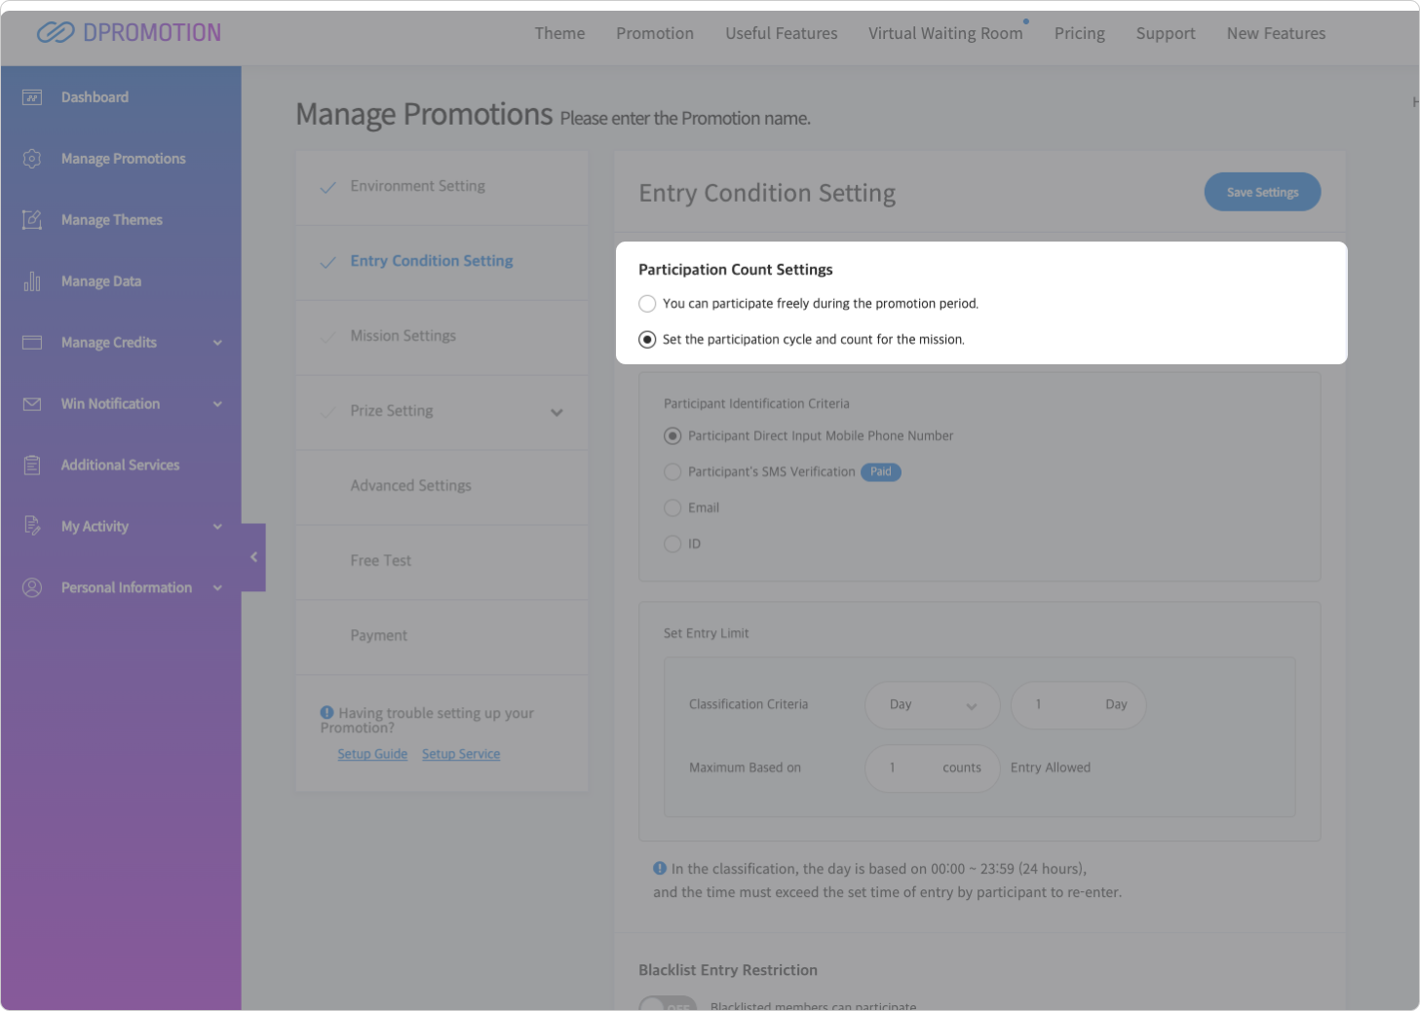Click the Blacklist Entry Restriction heading
The image size is (1420, 1011).
[x=728, y=970]
